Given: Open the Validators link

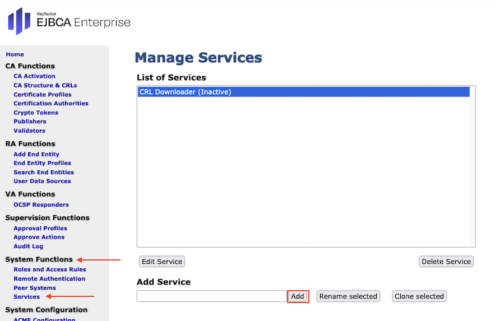Looking at the screenshot, I should click(x=29, y=131).
